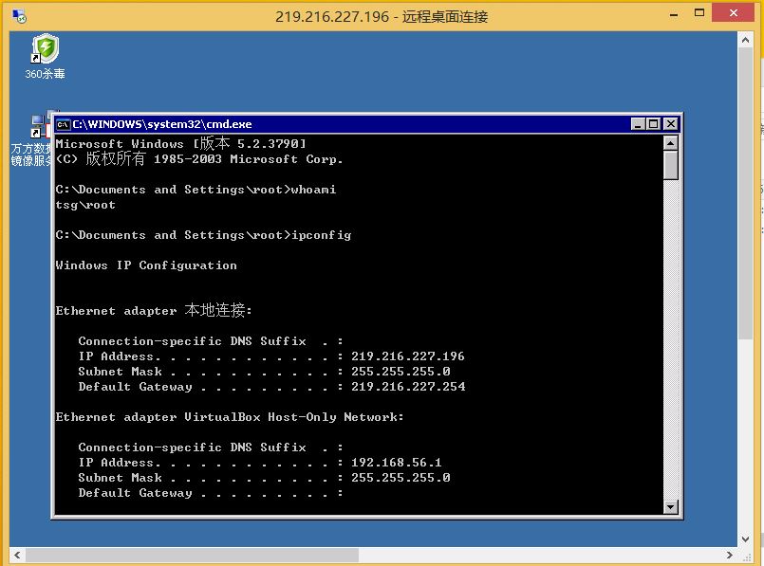
Task: Click the 'Windows IP Configuration' line
Action: point(146,265)
